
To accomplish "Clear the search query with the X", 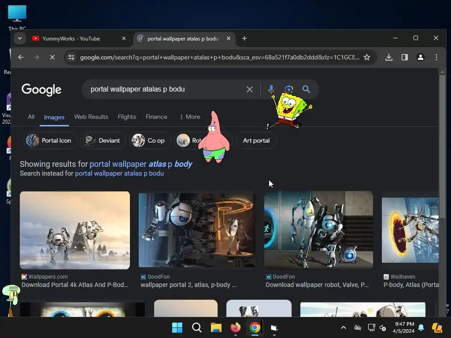I will pyautogui.click(x=249, y=89).
